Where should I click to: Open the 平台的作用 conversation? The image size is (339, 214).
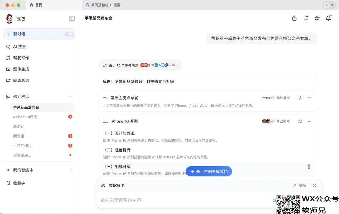tap(22, 146)
